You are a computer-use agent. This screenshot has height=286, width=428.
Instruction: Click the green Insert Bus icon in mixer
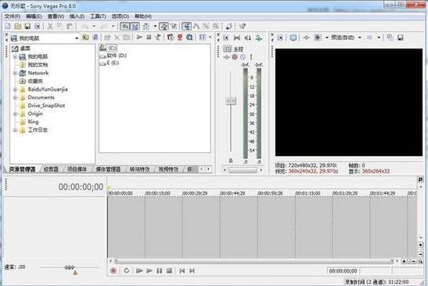pyautogui.click(x=259, y=38)
